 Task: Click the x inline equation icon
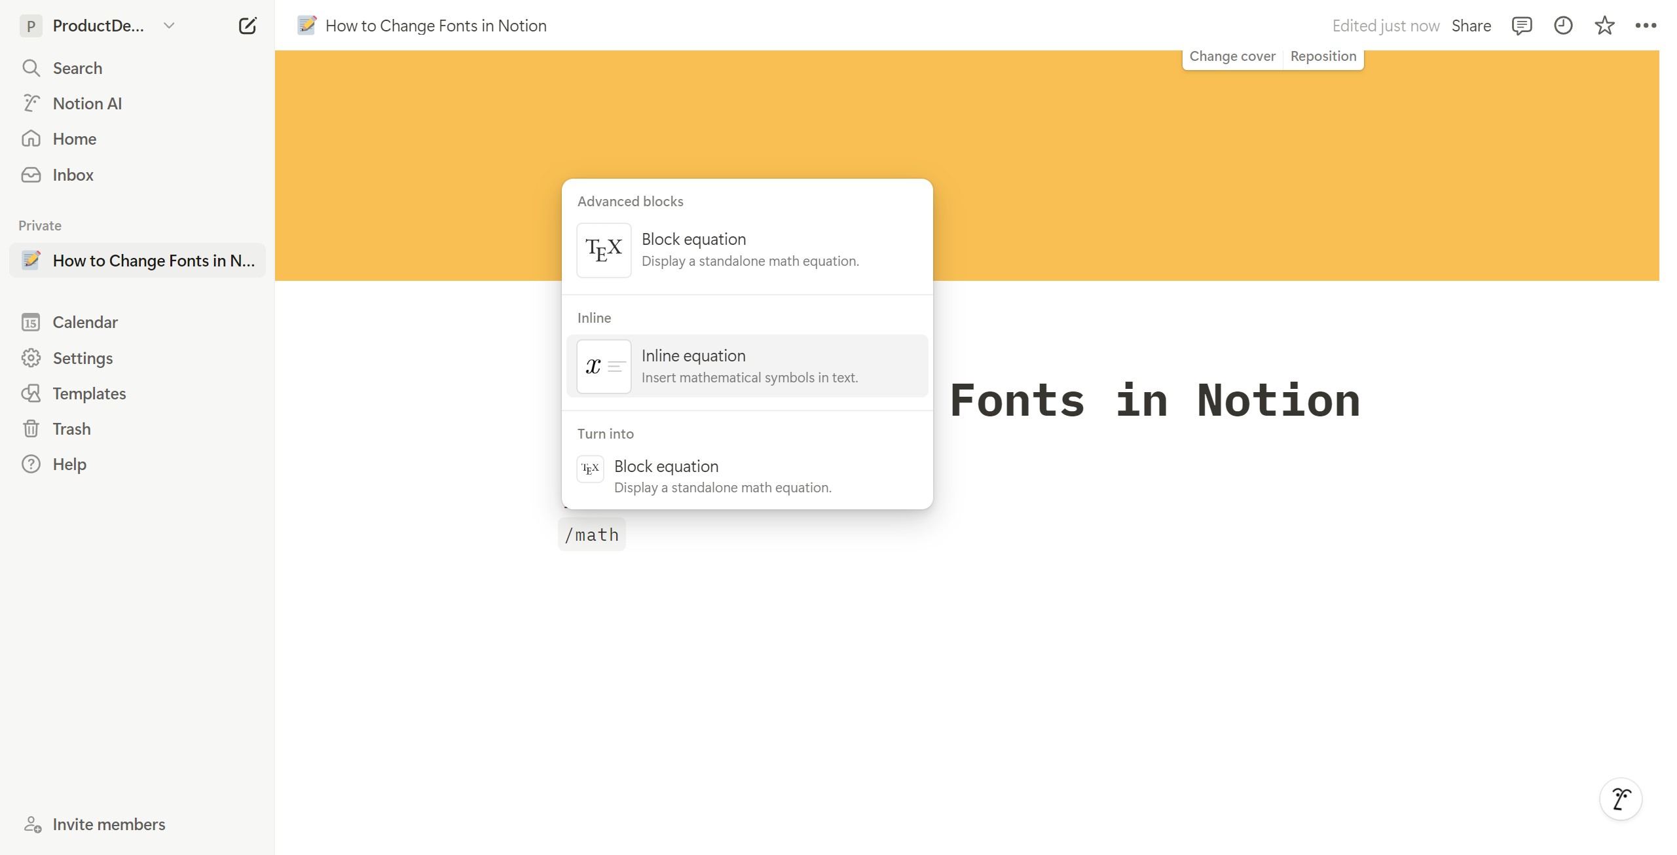[x=604, y=366]
